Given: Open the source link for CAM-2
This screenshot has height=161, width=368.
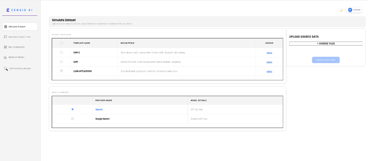Looking at the screenshot, I should click(x=269, y=53).
